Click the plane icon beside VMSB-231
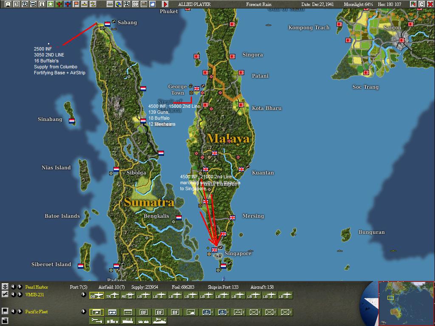 (x=5, y=295)
